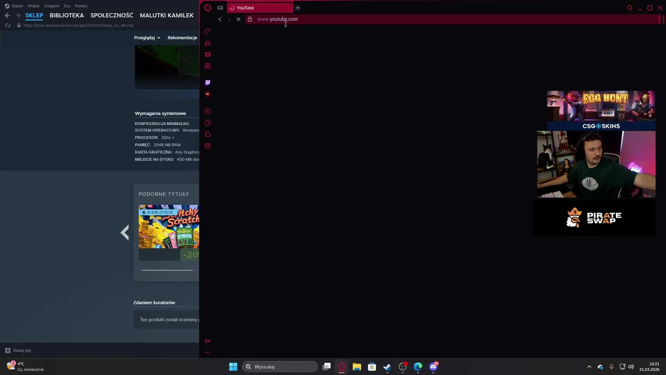
Task: Open the red shield icon under Twitch in sidebar
Action: 208,94
